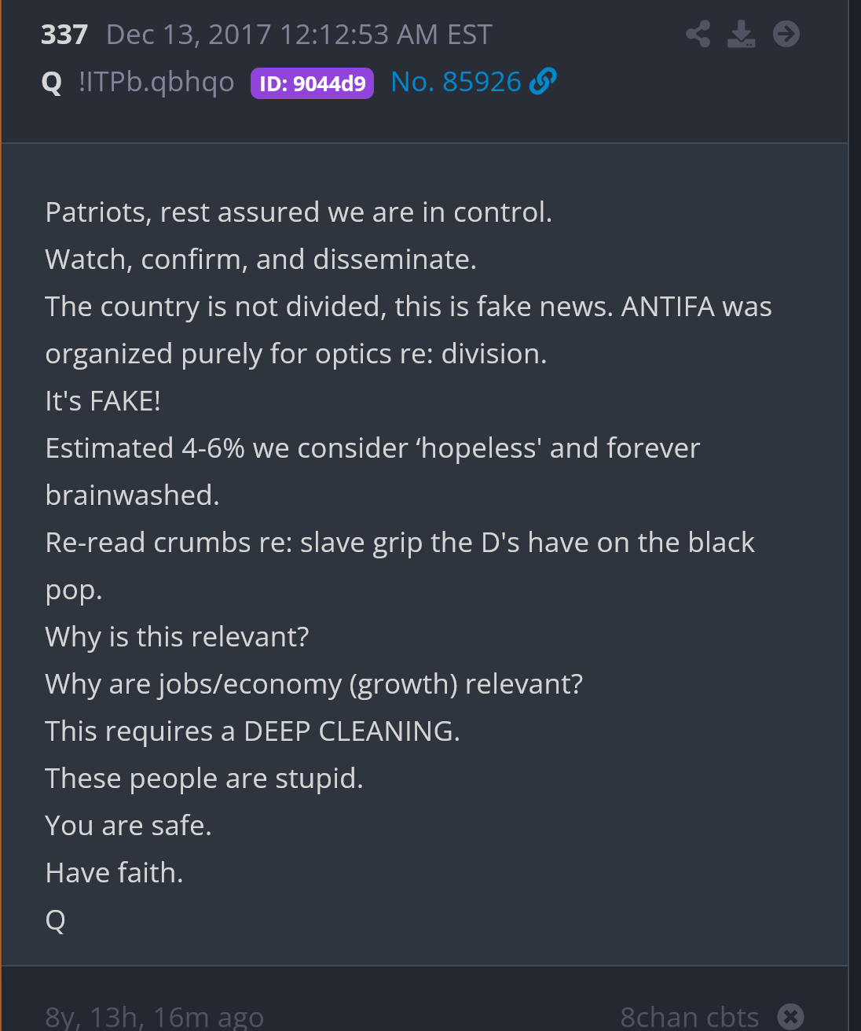The height and width of the screenshot is (1031, 861).
Task: Copy the post link via the chain icon
Action: click(x=543, y=81)
